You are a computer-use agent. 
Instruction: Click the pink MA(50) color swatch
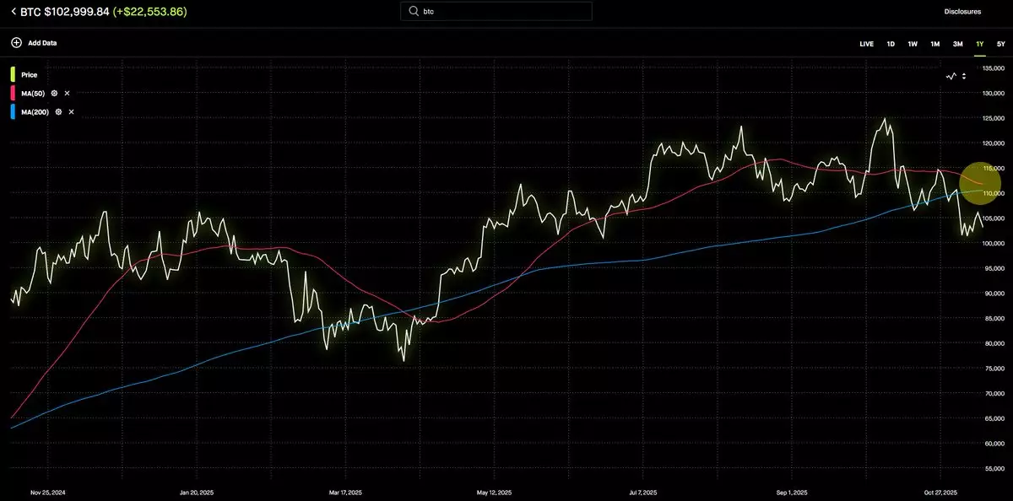pos(14,93)
